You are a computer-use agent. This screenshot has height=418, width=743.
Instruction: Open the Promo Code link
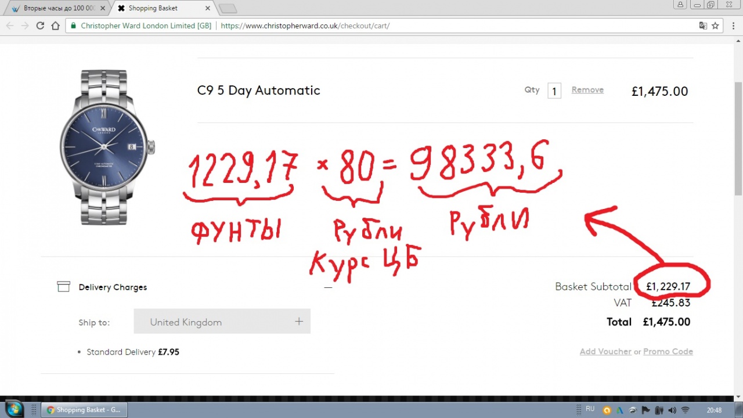click(x=668, y=352)
